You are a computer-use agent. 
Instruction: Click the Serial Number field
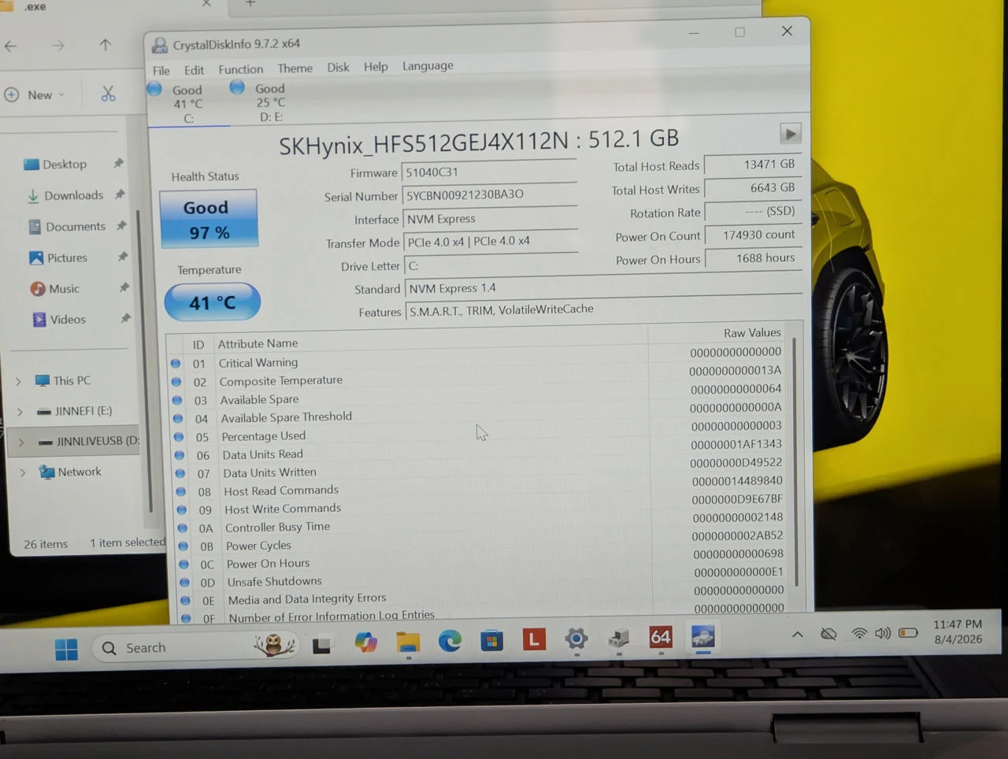point(489,194)
